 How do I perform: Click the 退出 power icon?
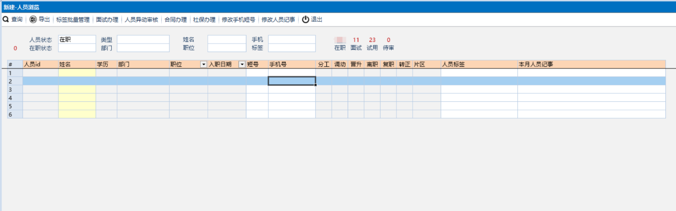click(x=306, y=20)
